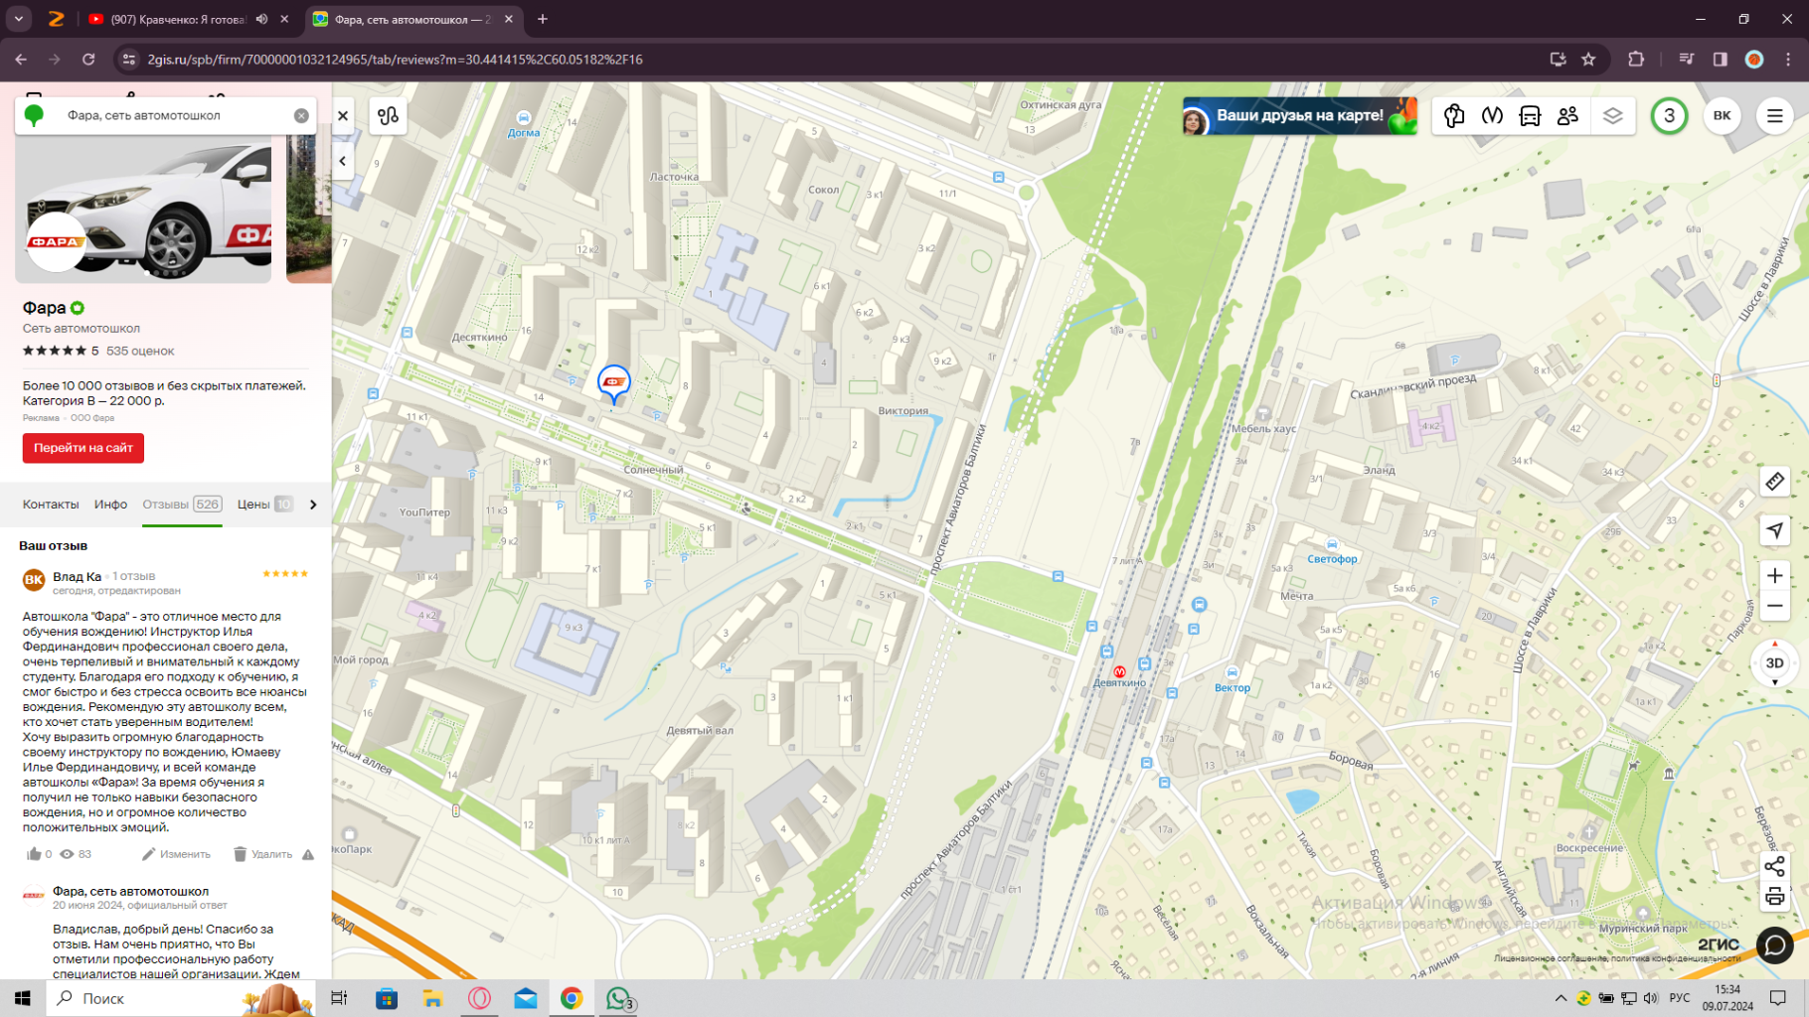Click the Фара map marker pin
1809x1017 pixels.
(x=613, y=382)
